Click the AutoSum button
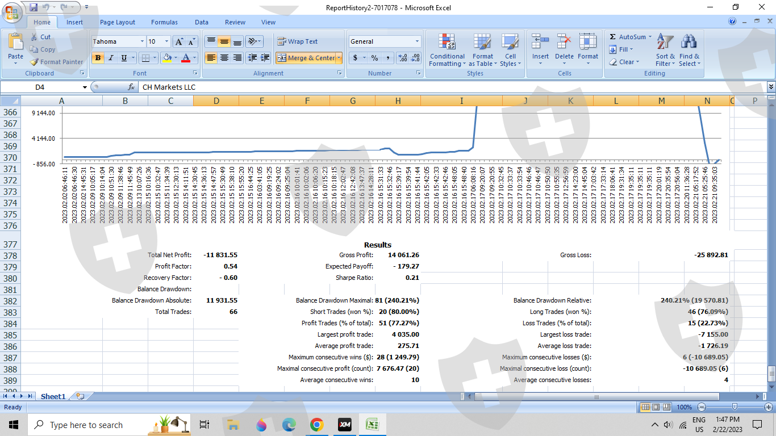 628,37
